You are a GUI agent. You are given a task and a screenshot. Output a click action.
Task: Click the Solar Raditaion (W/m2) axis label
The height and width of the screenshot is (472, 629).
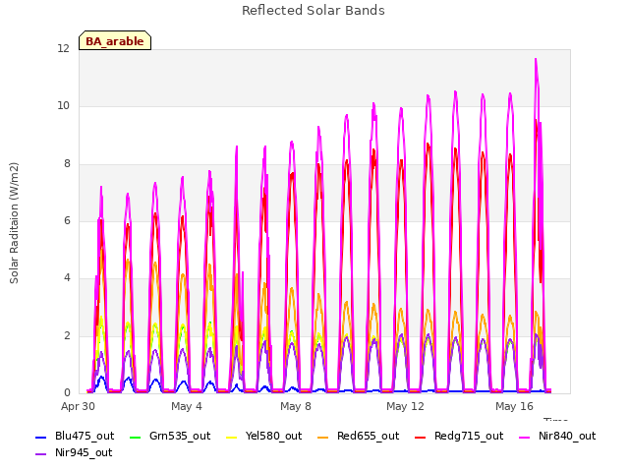[x=14, y=223]
